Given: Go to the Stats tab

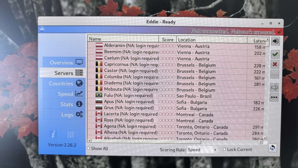Looking at the screenshot, I should [64, 104].
